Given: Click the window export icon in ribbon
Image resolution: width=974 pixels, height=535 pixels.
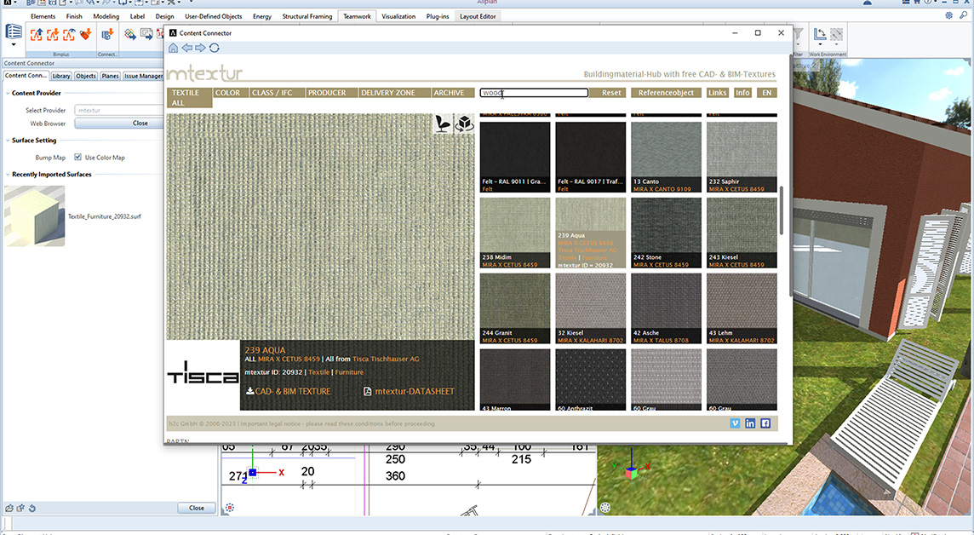Looking at the screenshot, I should click(146, 34).
